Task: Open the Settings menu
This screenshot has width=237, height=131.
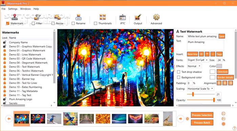Action: (x=13, y=9)
